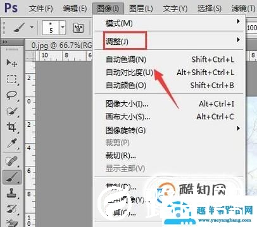
Task: Open the 图层(L) menu
Action: pos(141,9)
